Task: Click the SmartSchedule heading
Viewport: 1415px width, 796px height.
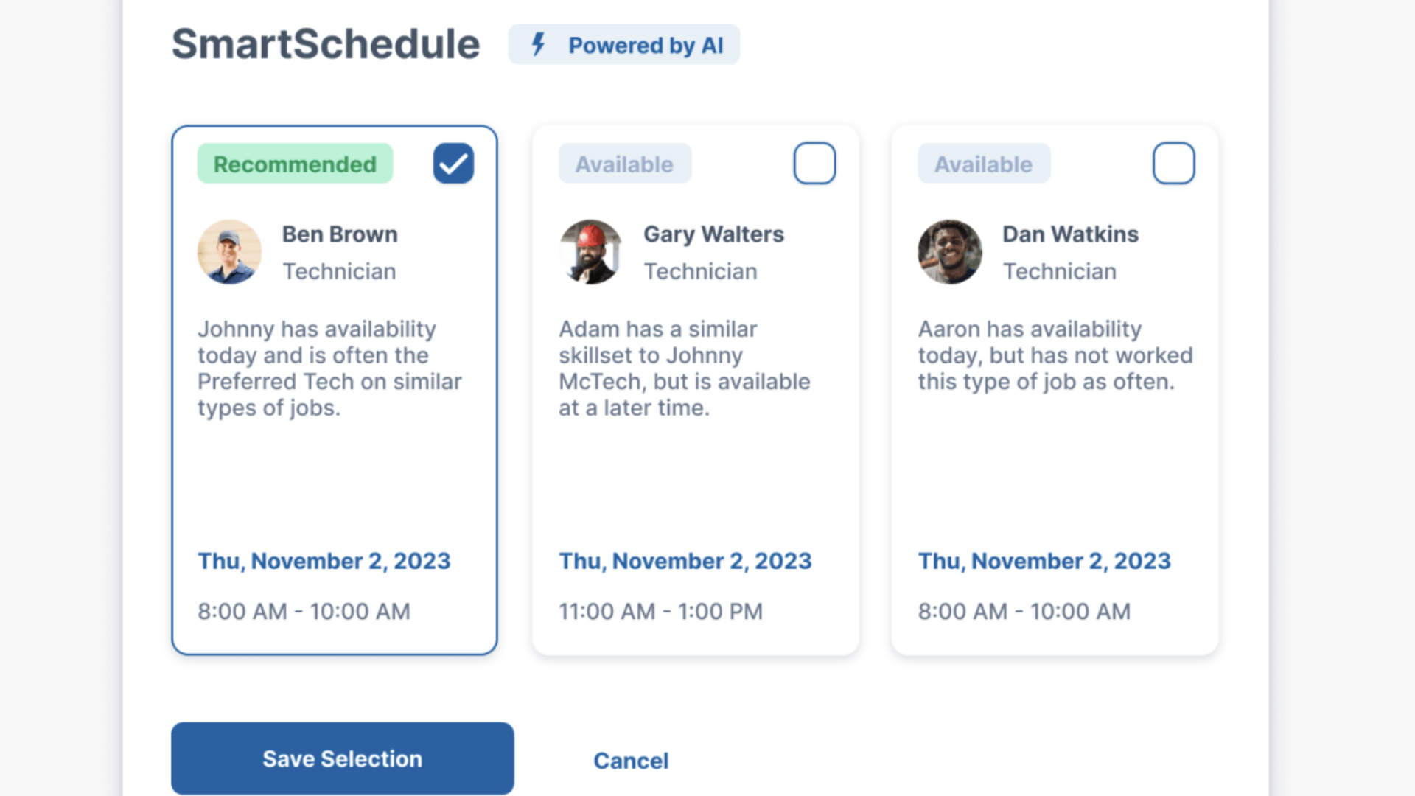Action: coord(325,43)
